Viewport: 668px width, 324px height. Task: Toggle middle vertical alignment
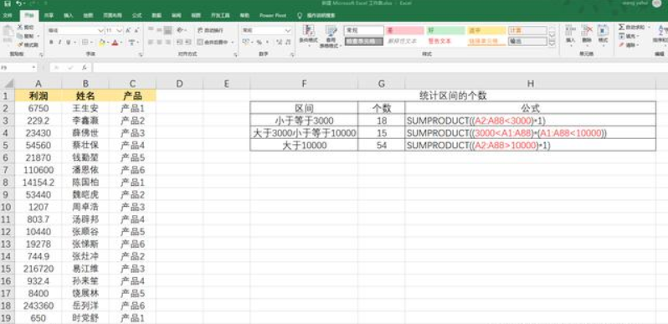(x=159, y=30)
